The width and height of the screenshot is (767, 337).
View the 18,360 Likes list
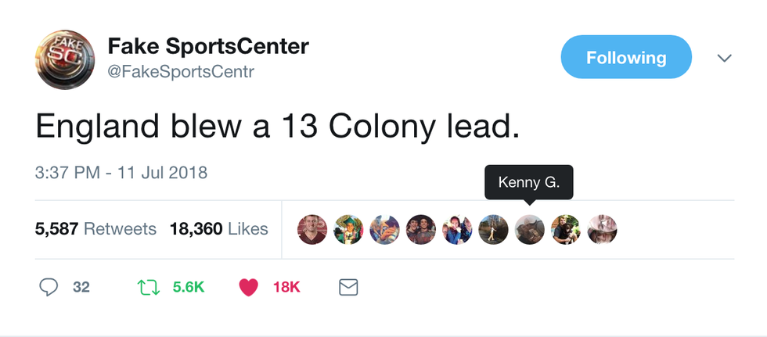coord(218,229)
